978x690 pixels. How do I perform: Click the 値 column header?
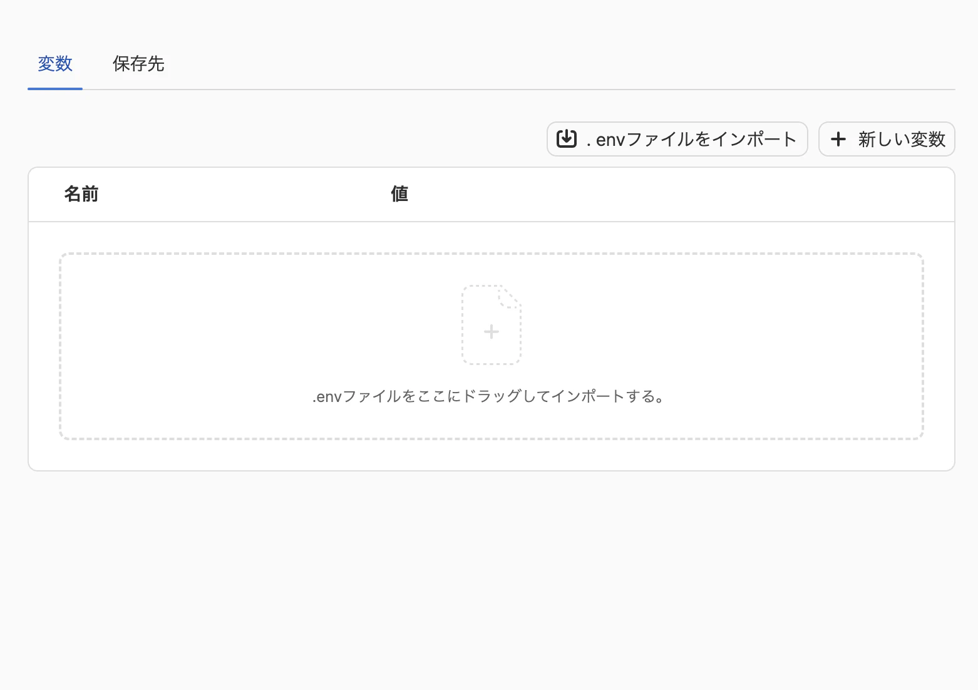[x=399, y=194]
